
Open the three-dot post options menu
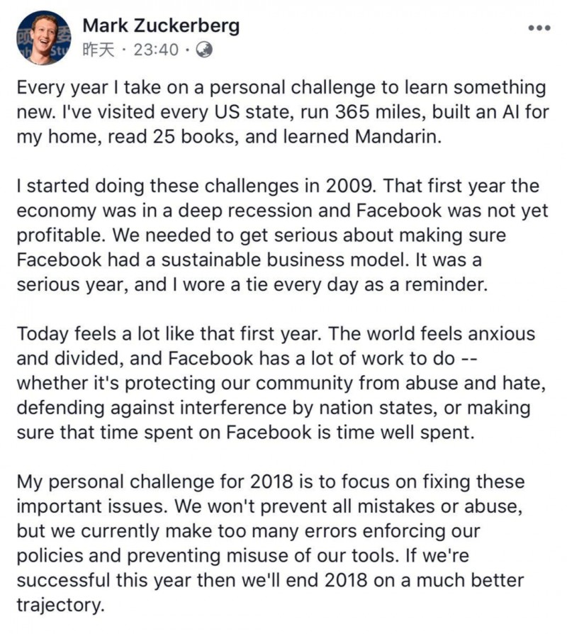[539, 28]
